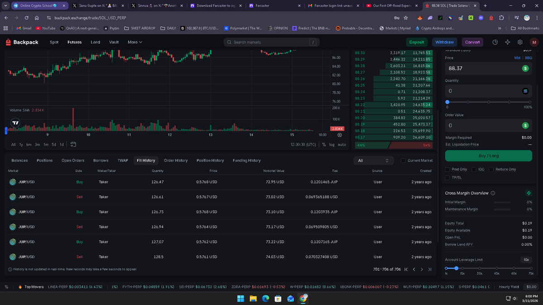Click the TradingView logo on chart
This screenshot has width=543, height=305.
(x=16, y=122)
